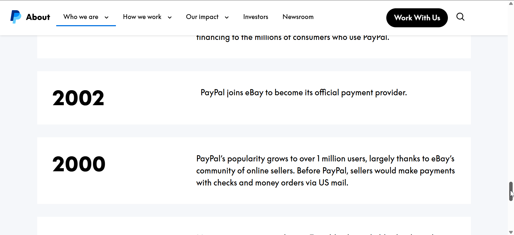Click the partially hidden financing text line
The height and width of the screenshot is (235, 514).
pos(293,37)
